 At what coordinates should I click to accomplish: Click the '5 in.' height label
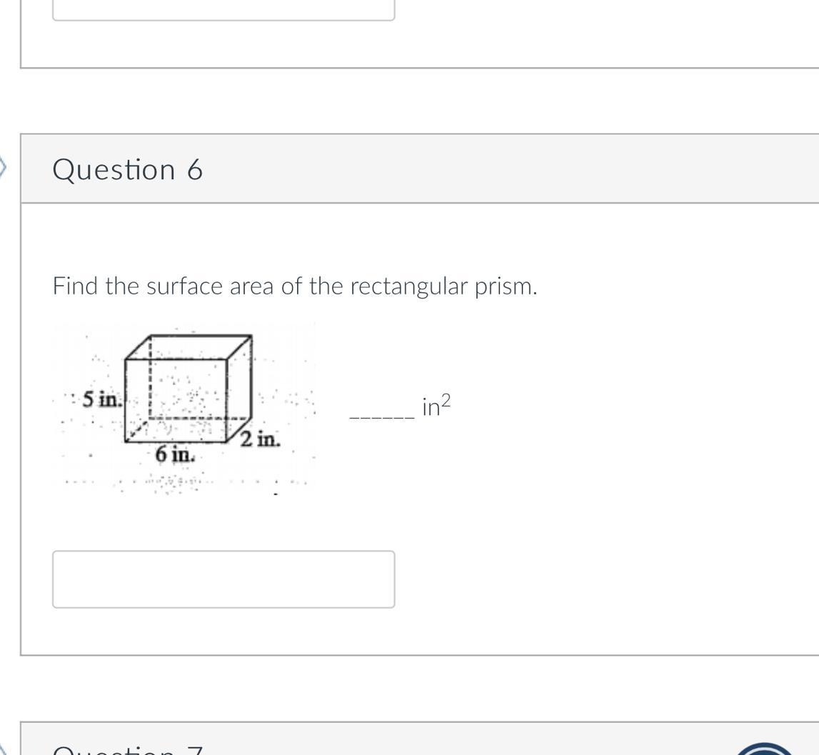(x=102, y=400)
